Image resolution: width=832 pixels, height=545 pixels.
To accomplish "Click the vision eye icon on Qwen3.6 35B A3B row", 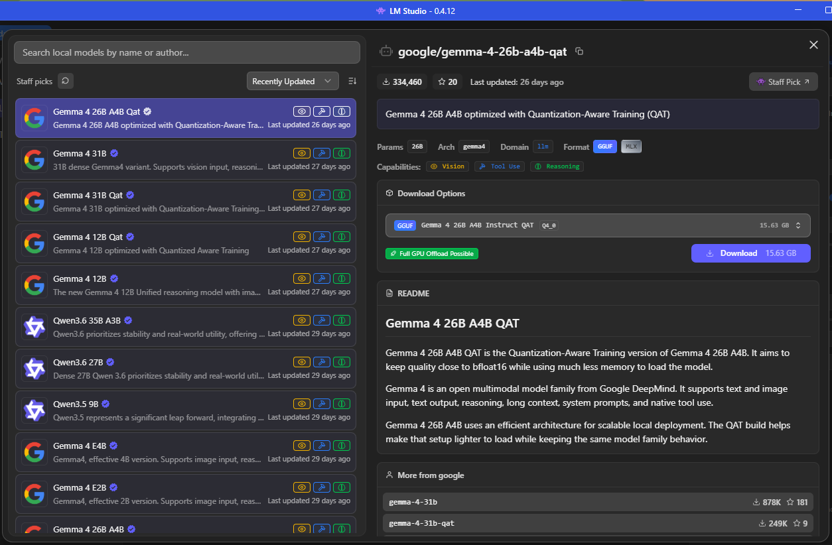I will [x=302, y=320].
